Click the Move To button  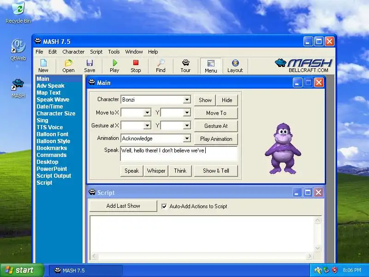pyautogui.click(x=216, y=113)
